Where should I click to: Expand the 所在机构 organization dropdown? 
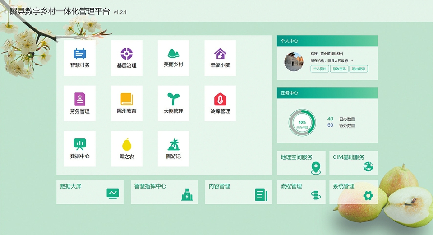[x=352, y=60]
